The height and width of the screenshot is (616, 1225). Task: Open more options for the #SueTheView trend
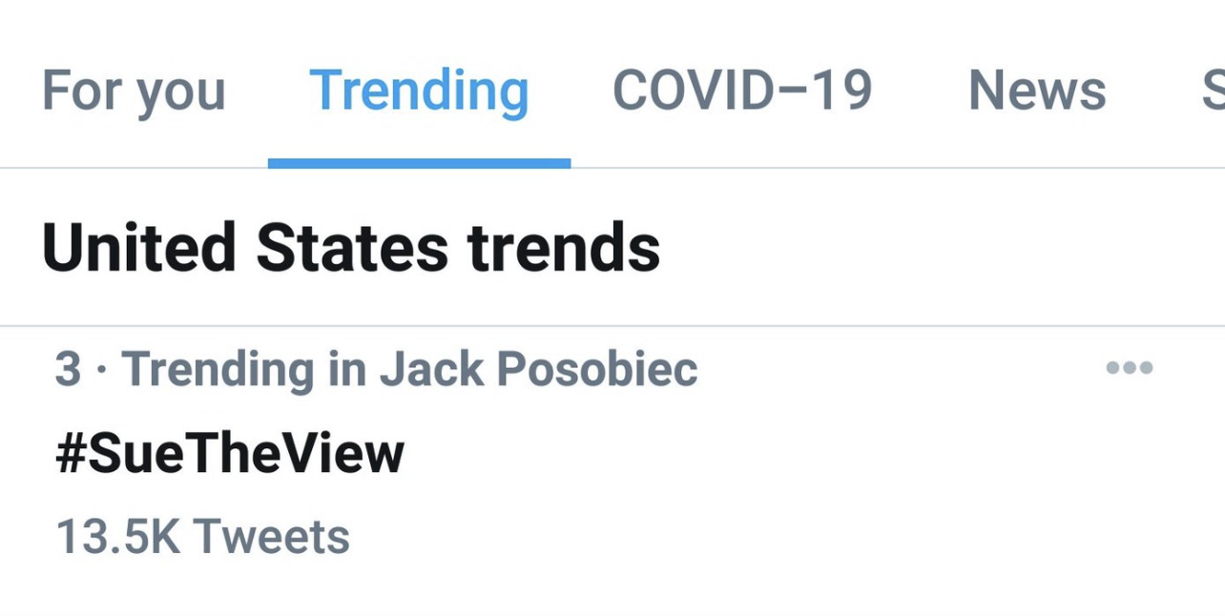1129,368
